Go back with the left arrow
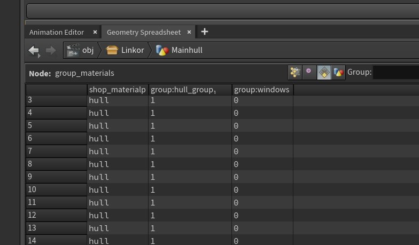419x245 pixels. point(34,50)
